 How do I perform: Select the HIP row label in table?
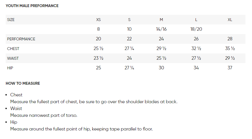click(10, 68)
